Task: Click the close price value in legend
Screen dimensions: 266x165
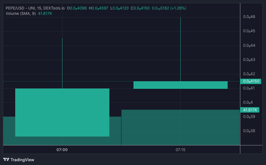Action: coord(141,8)
